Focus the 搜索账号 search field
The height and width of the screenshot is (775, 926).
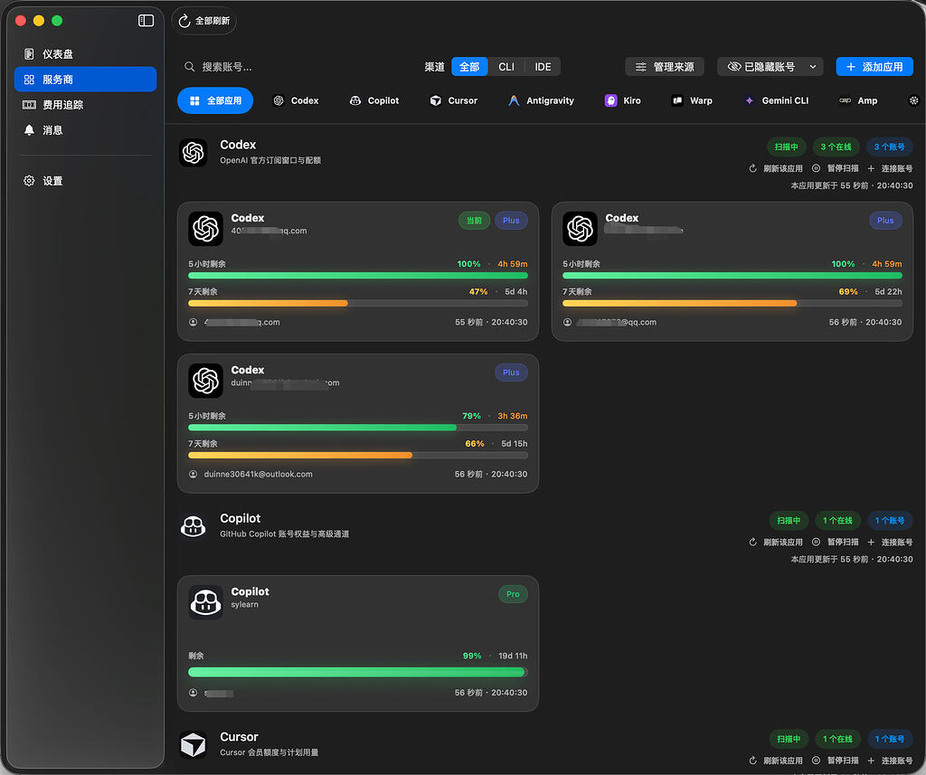click(x=296, y=67)
